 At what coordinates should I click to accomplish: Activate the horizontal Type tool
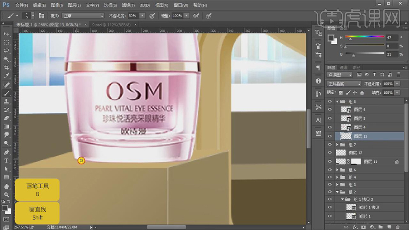(6, 160)
